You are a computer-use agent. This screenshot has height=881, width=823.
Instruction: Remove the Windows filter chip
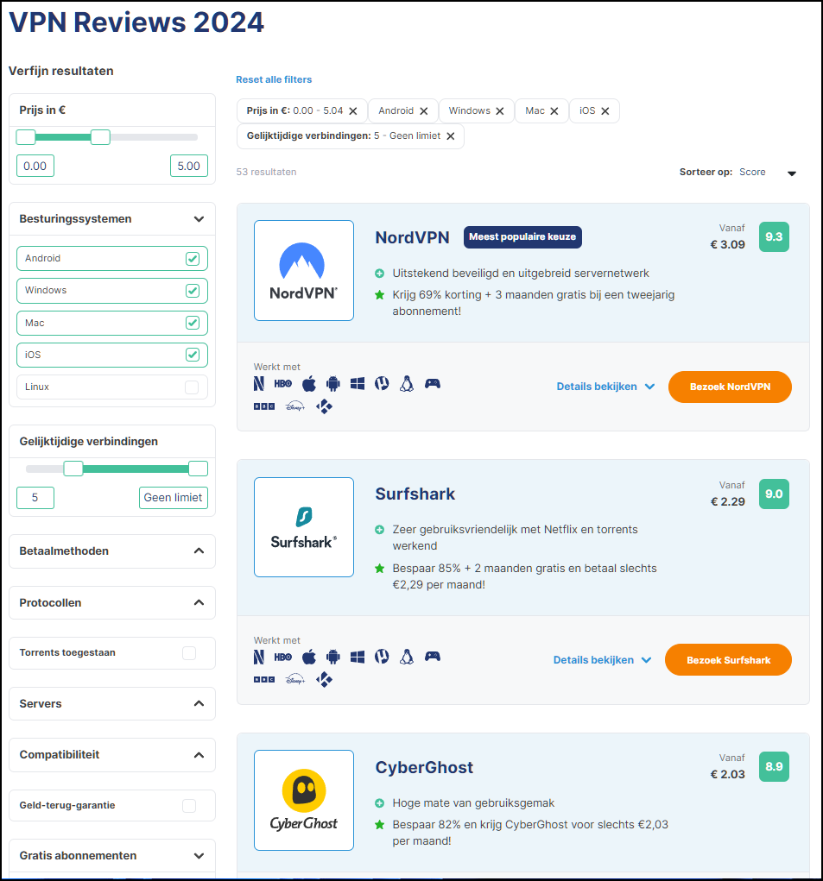click(x=500, y=111)
